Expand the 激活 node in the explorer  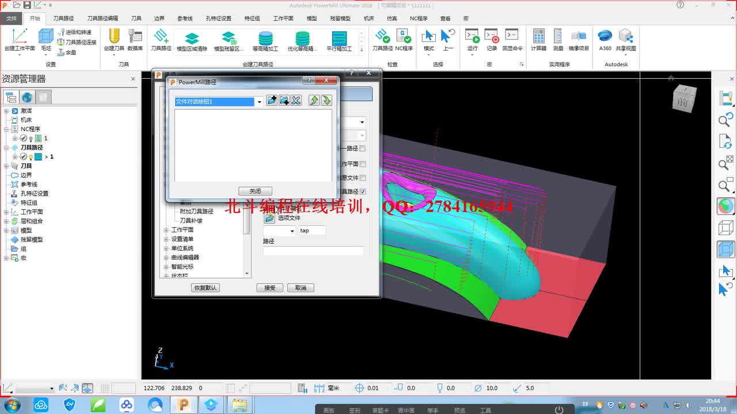click(6, 110)
